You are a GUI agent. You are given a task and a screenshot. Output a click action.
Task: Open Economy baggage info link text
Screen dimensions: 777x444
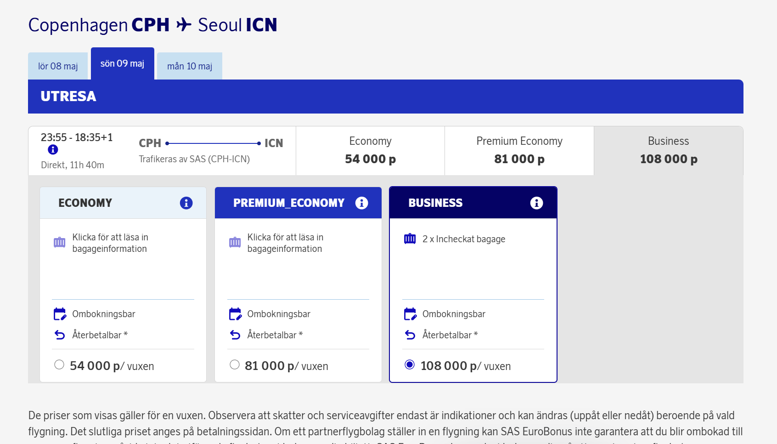(x=110, y=243)
